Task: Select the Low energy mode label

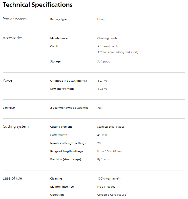Action: click(62, 89)
